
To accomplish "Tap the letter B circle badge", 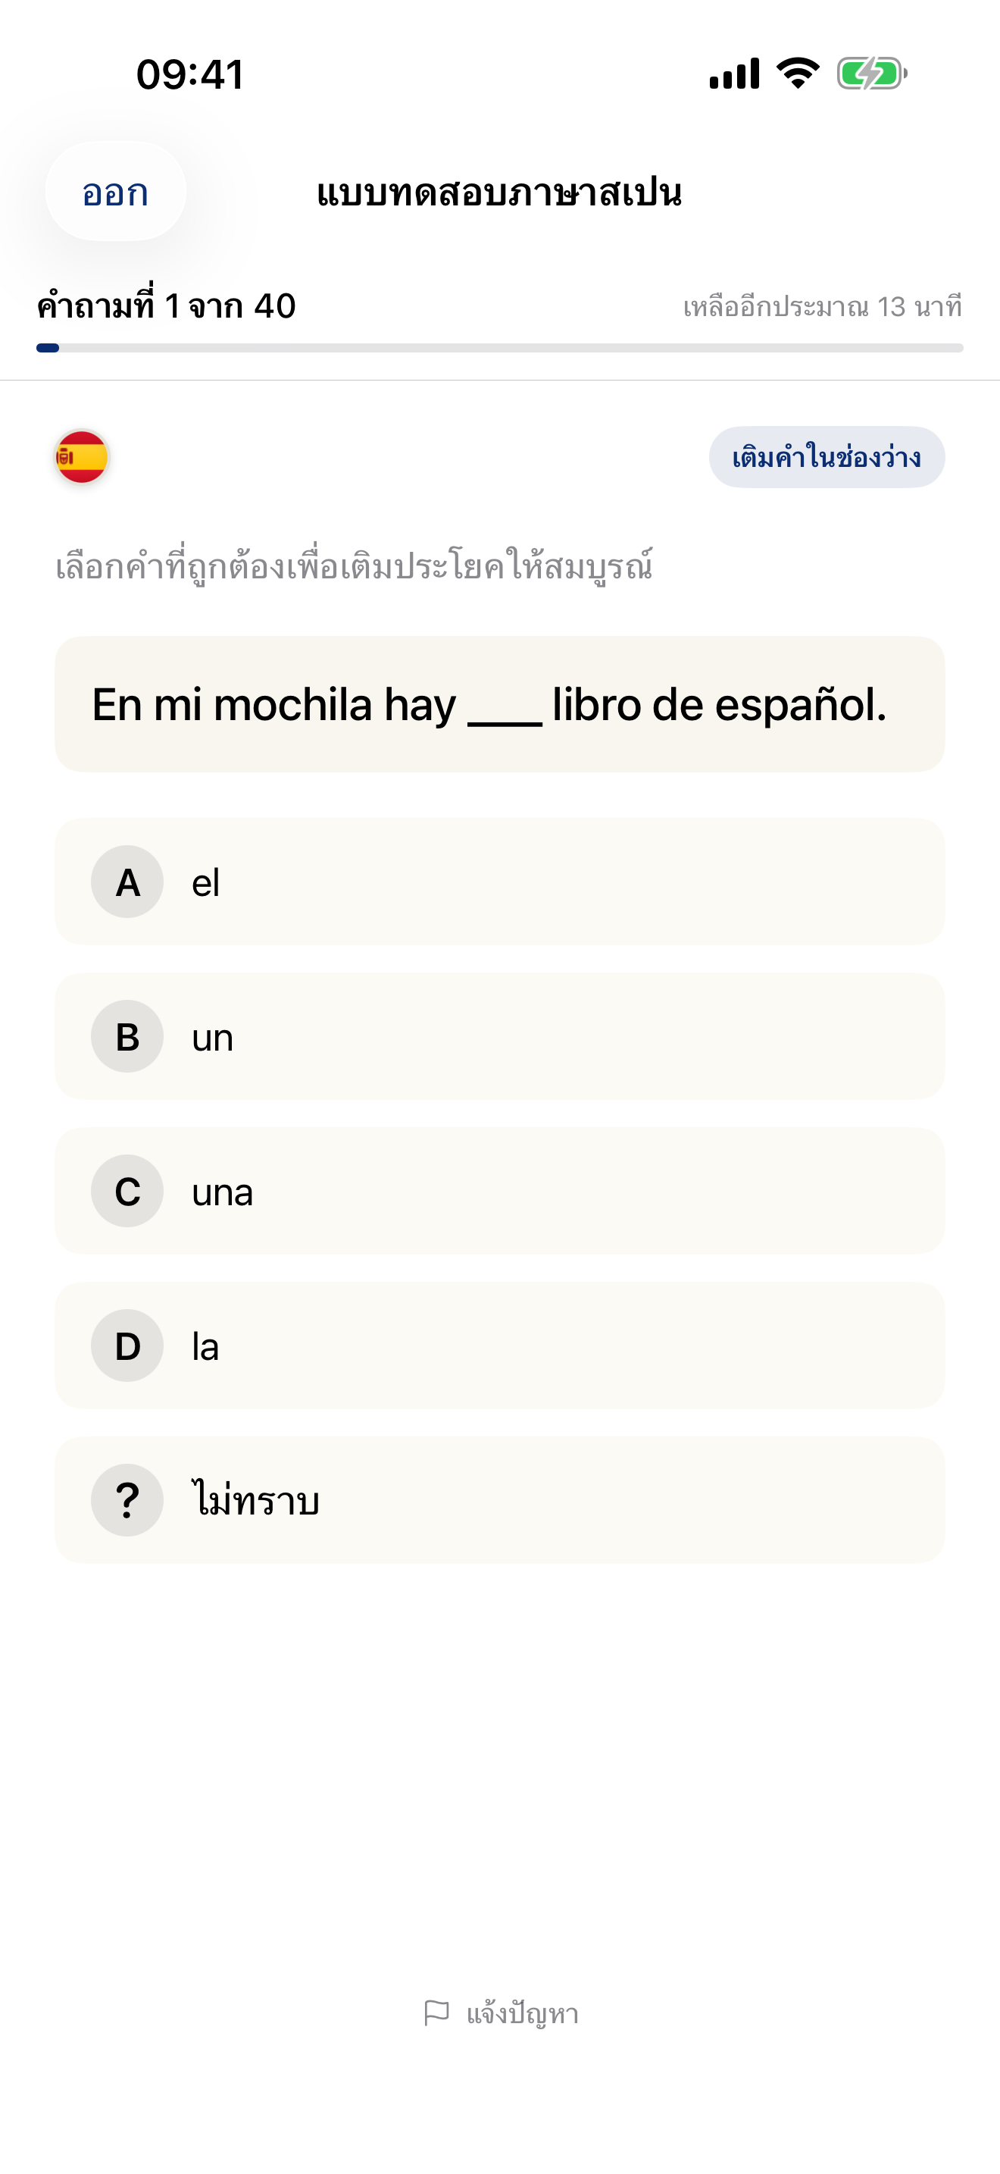I will tap(127, 1036).
